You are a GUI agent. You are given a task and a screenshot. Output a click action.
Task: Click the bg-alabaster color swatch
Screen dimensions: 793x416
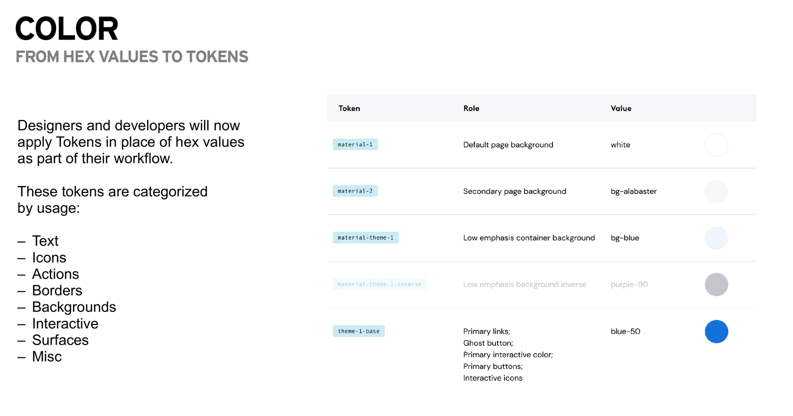click(716, 191)
